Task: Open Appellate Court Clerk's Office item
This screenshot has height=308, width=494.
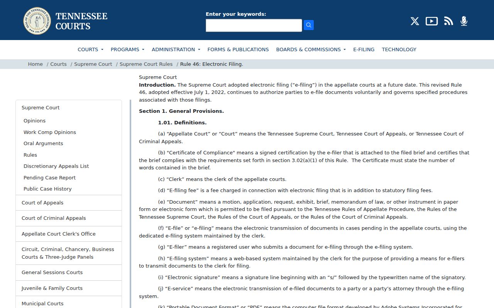Action: pyautogui.click(x=69, y=234)
